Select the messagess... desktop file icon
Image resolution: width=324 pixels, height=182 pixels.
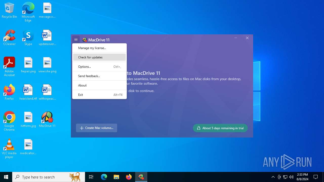click(x=47, y=11)
